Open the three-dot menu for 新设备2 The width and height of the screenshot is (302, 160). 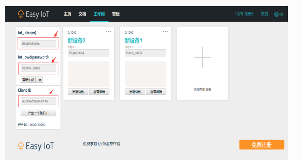[x=109, y=32]
